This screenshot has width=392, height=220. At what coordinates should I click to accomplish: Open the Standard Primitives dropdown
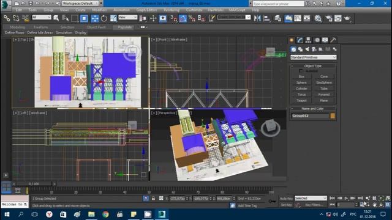[x=313, y=57]
